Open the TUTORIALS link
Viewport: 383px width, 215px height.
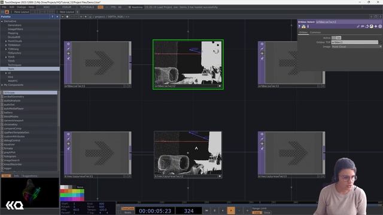[x=87, y=7]
